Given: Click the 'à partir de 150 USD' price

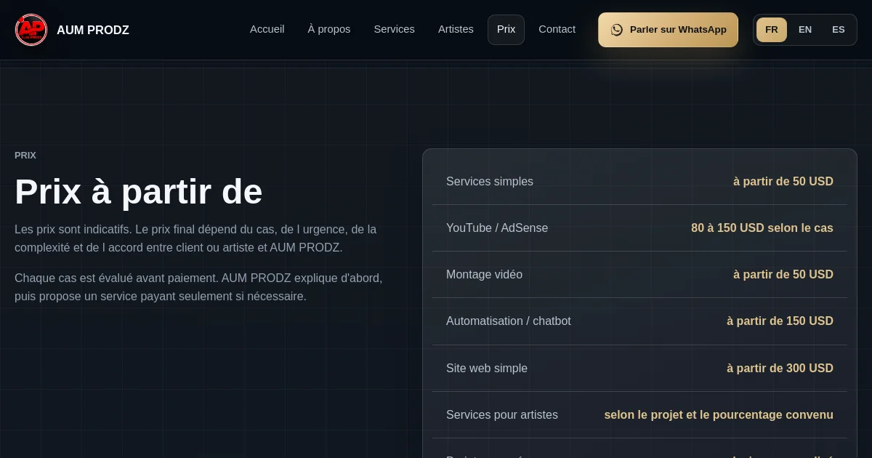Looking at the screenshot, I should coord(780,321).
